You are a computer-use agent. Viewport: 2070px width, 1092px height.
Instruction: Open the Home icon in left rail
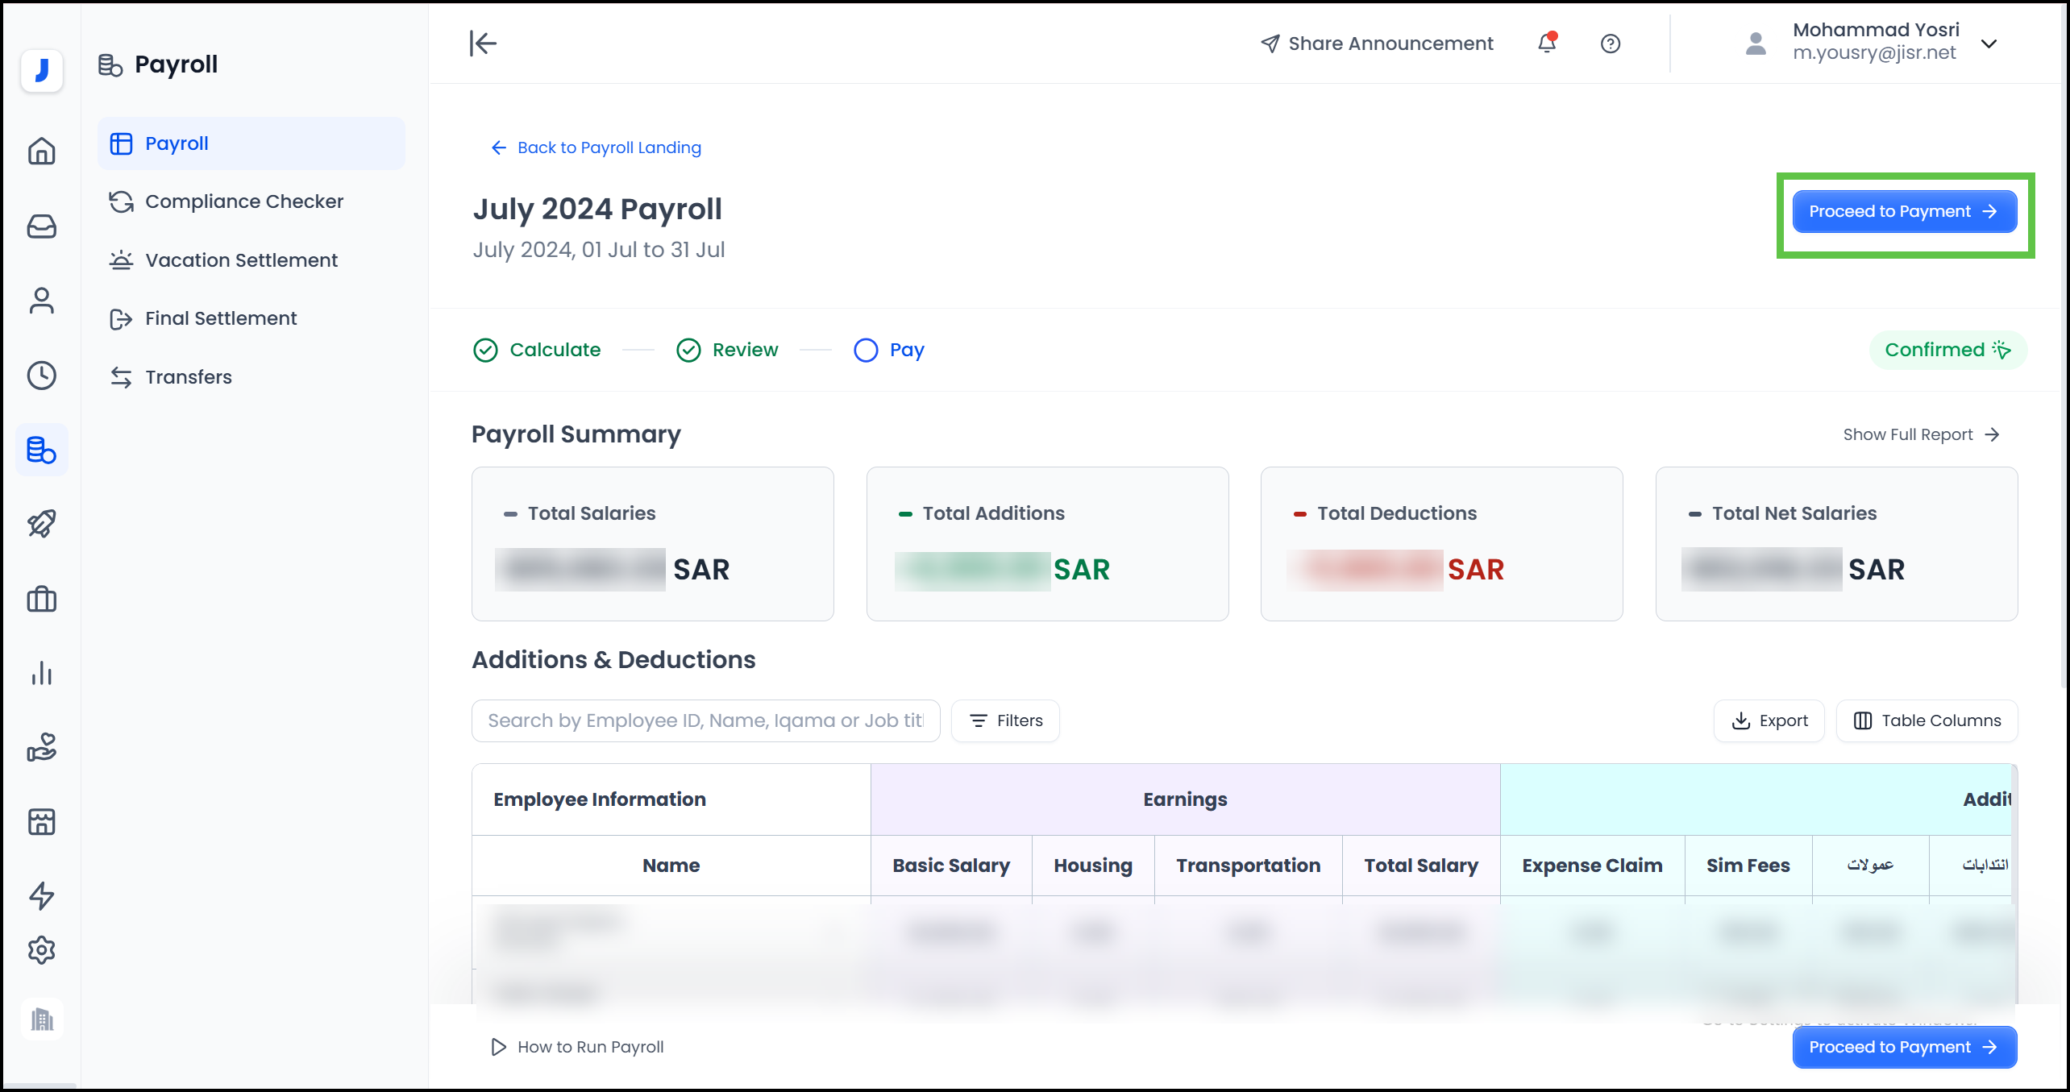[42, 151]
